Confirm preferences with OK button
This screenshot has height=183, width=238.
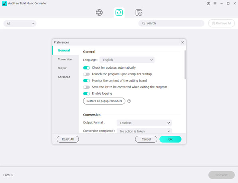pos(170,139)
